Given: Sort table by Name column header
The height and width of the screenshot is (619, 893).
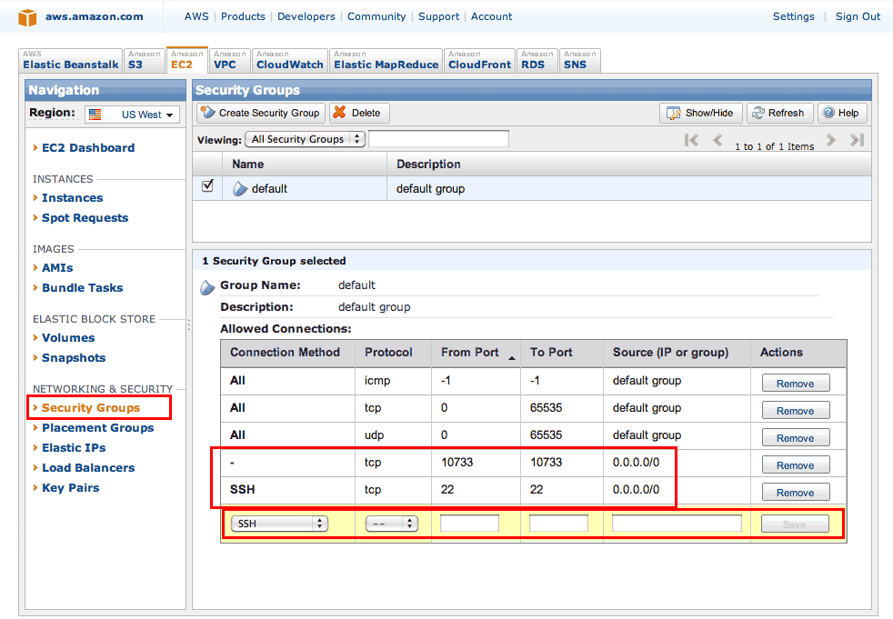Looking at the screenshot, I should pyautogui.click(x=304, y=164).
